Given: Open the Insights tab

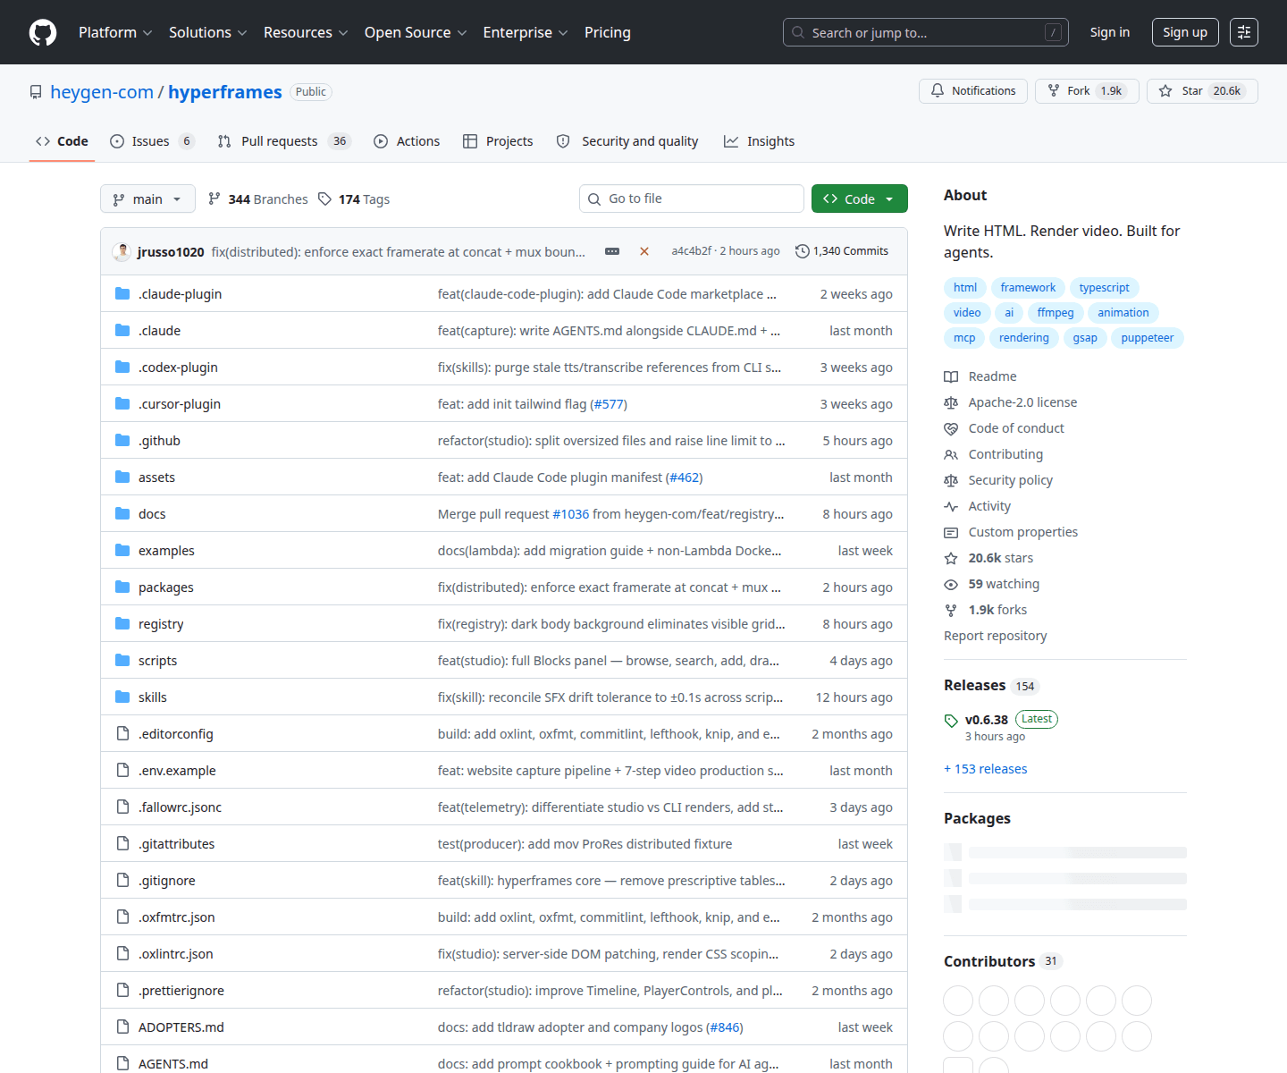Looking at the screenshot, I should (x=759, y=141).
